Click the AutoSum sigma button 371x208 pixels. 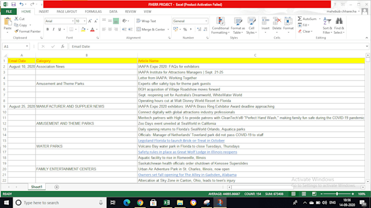[x=307, y=19]
